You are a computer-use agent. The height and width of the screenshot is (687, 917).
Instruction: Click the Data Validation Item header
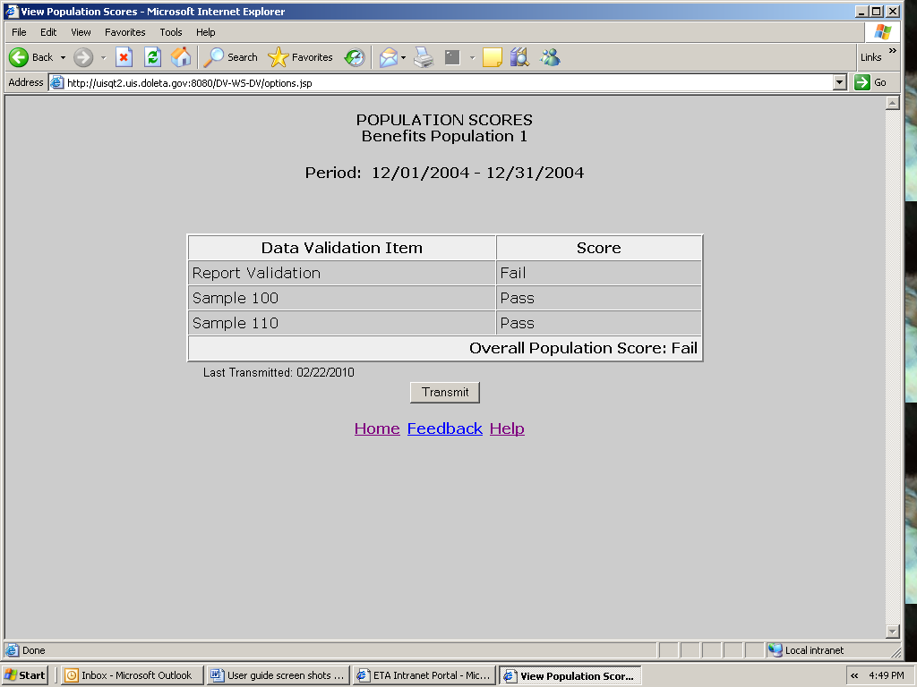341,248
